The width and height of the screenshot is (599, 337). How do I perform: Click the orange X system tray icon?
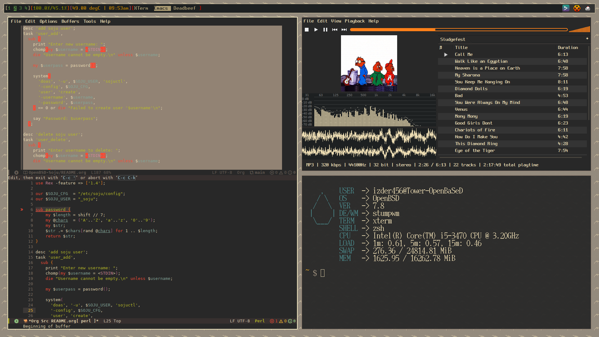click(x=577, y=8)
